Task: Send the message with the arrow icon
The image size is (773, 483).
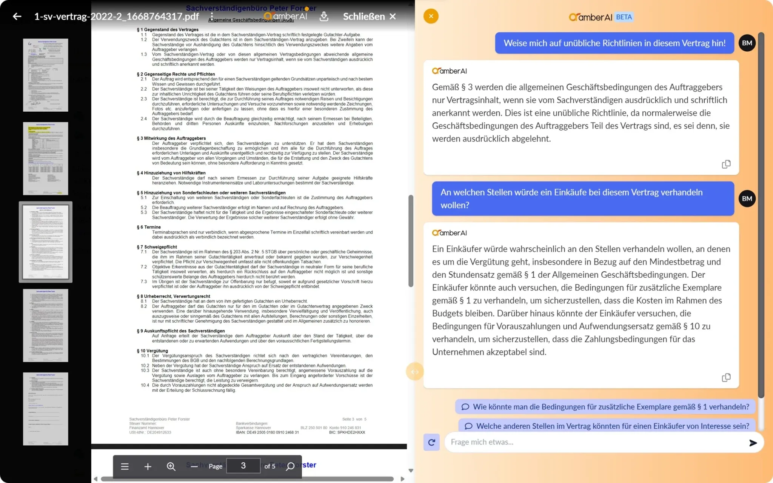Action: 753,443
